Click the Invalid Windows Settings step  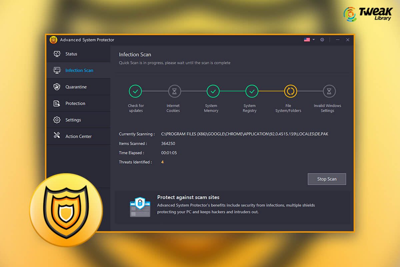329,91
